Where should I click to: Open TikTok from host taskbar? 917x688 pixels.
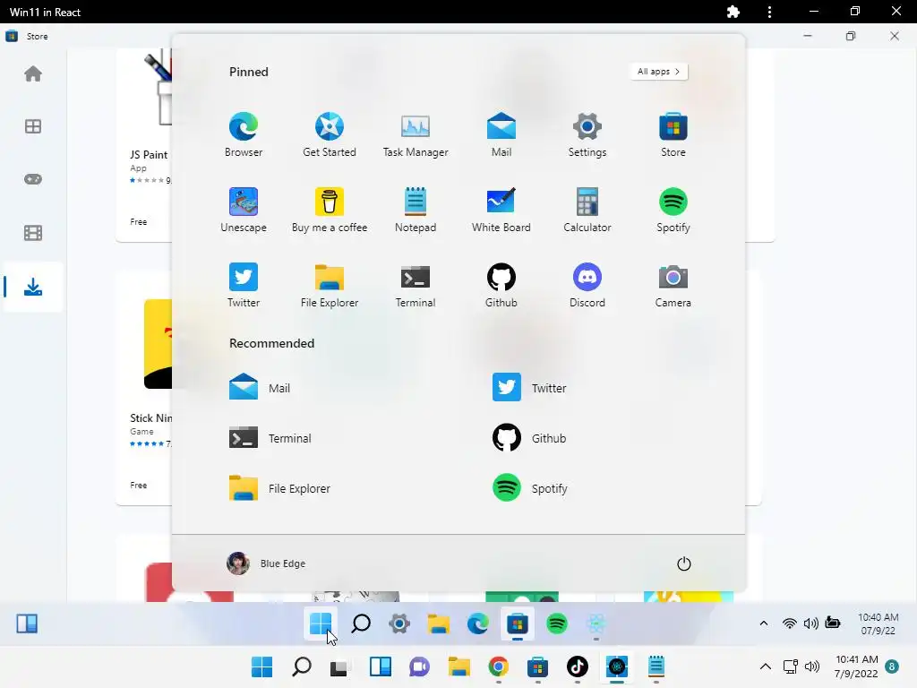coord(578,666)
